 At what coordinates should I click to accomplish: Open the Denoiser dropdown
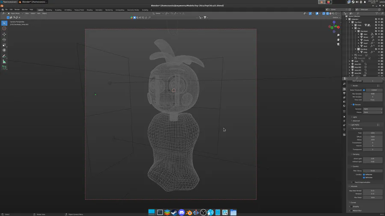(373, 109)
